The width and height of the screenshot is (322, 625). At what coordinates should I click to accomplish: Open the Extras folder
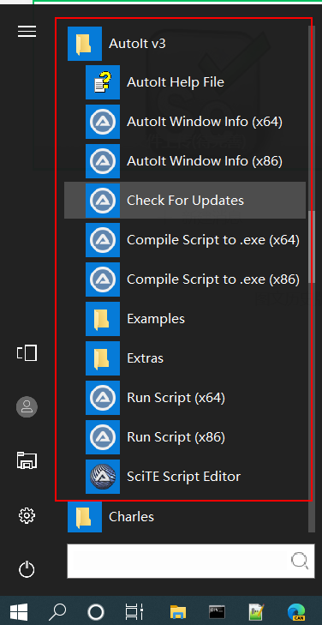[x=185, y=358]
